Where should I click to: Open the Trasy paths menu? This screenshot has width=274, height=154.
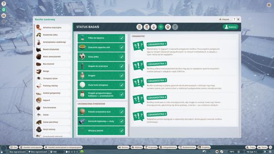point(251,147)
